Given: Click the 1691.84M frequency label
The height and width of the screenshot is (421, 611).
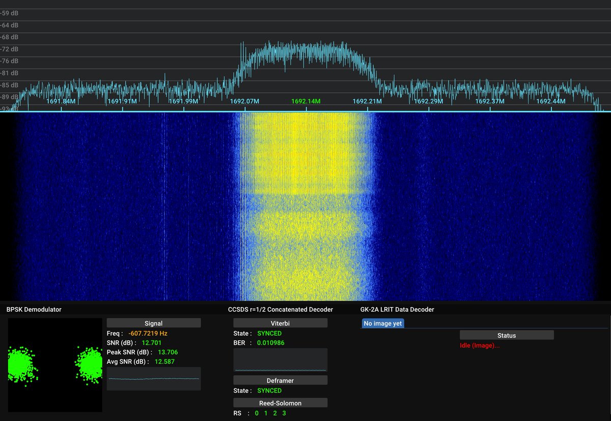Looking at the screenshot, I should 61,101.
